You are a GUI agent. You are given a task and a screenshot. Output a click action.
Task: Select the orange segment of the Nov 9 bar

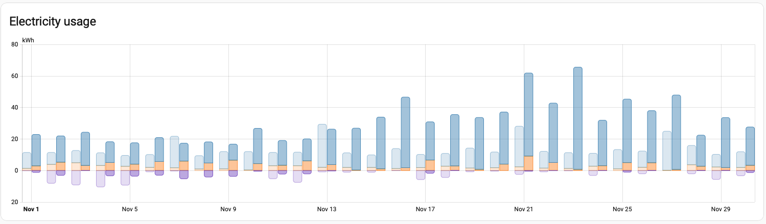(233, 165)
